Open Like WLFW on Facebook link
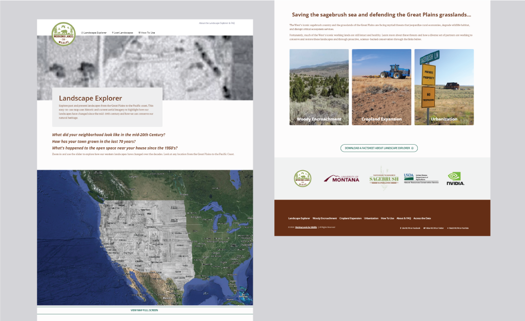The image size is (525, 321). pyautogui.click(x=410, y=228)
